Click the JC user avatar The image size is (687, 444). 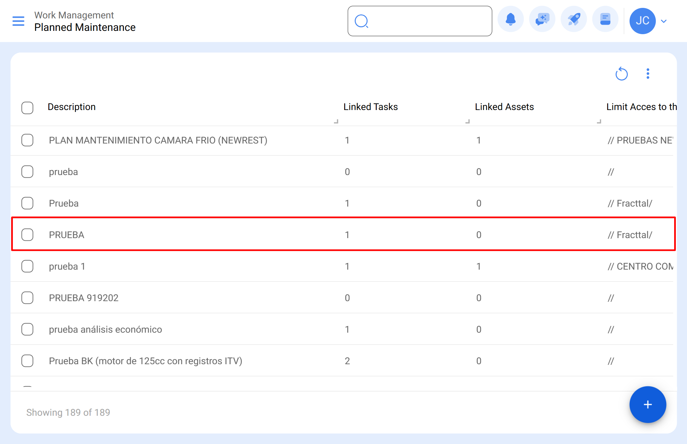coord(643,21)
